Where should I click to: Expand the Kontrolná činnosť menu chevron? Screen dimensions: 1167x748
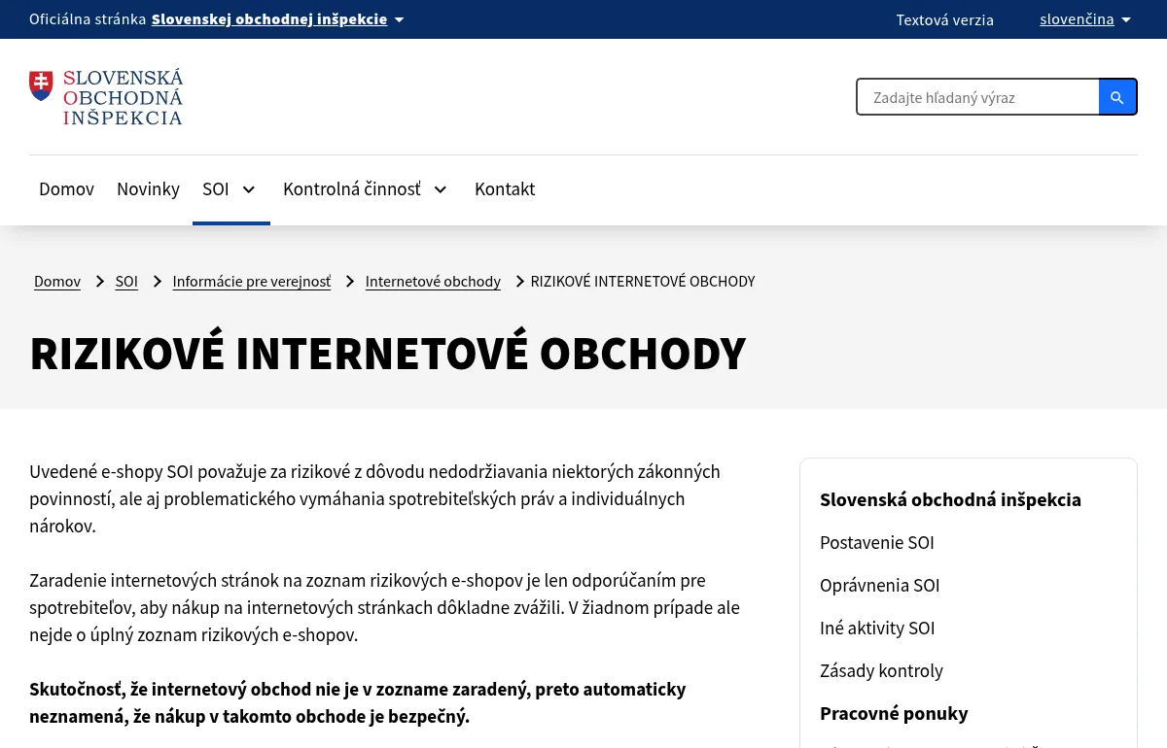(x=441, y=189)
